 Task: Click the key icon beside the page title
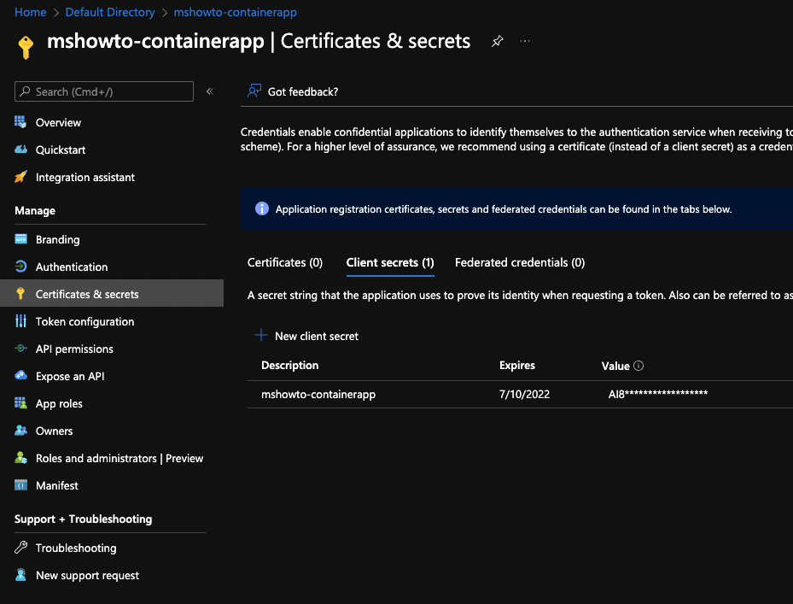pyautogui.click(x=26, y=47)
